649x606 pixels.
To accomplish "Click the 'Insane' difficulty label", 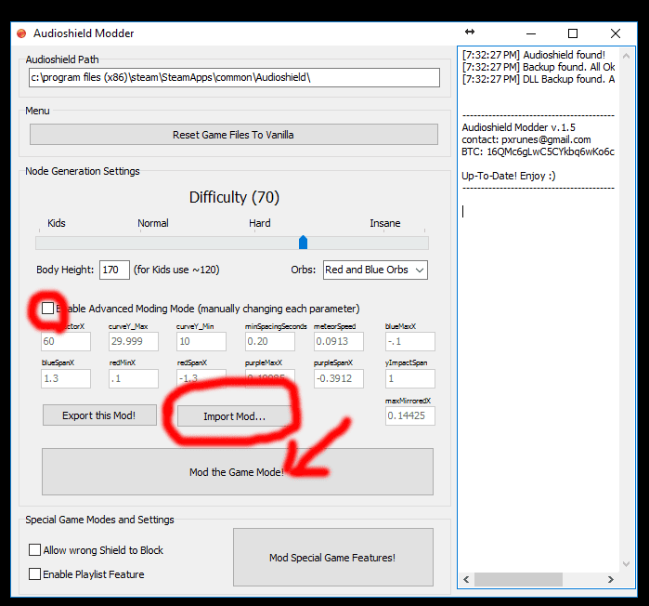I will click(x=385, y=223).
